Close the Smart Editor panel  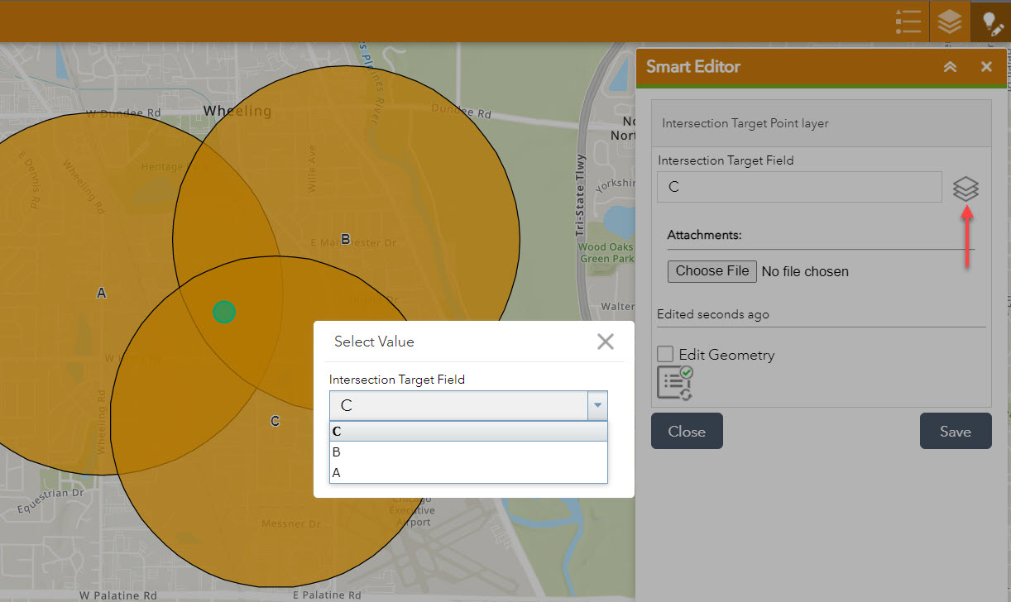point(986,67)
